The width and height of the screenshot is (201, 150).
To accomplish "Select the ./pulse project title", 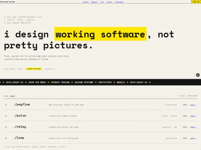I will tap(20, 116).
